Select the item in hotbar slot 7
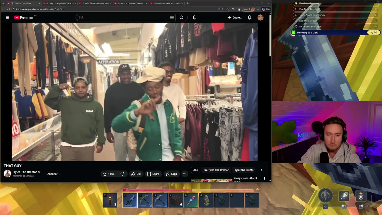This screenshot has width=382, height=215. [222, 200]
